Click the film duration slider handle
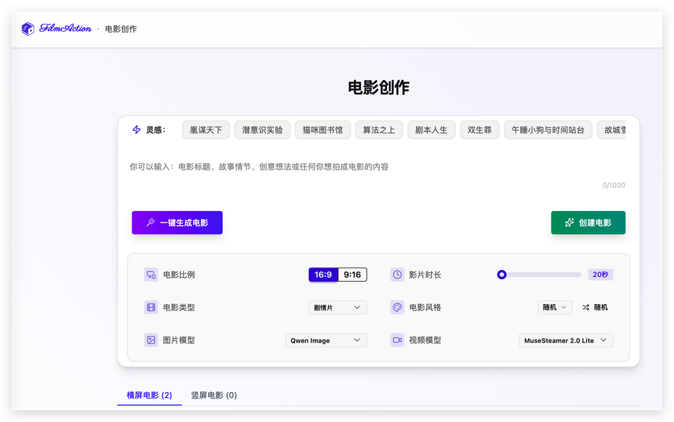This screenshot has height=422, width=674. pos(501,274)
